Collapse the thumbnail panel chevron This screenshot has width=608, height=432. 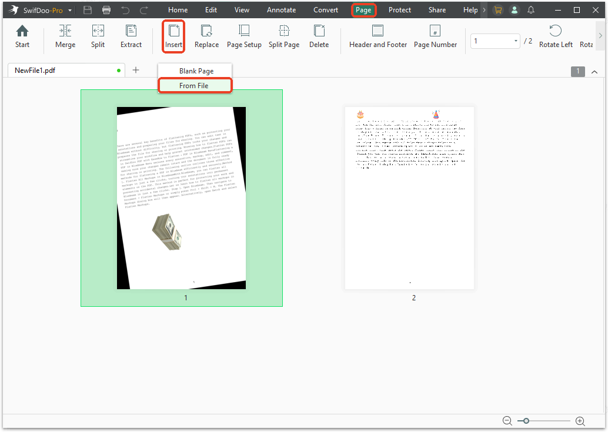[x=594, y=71]
